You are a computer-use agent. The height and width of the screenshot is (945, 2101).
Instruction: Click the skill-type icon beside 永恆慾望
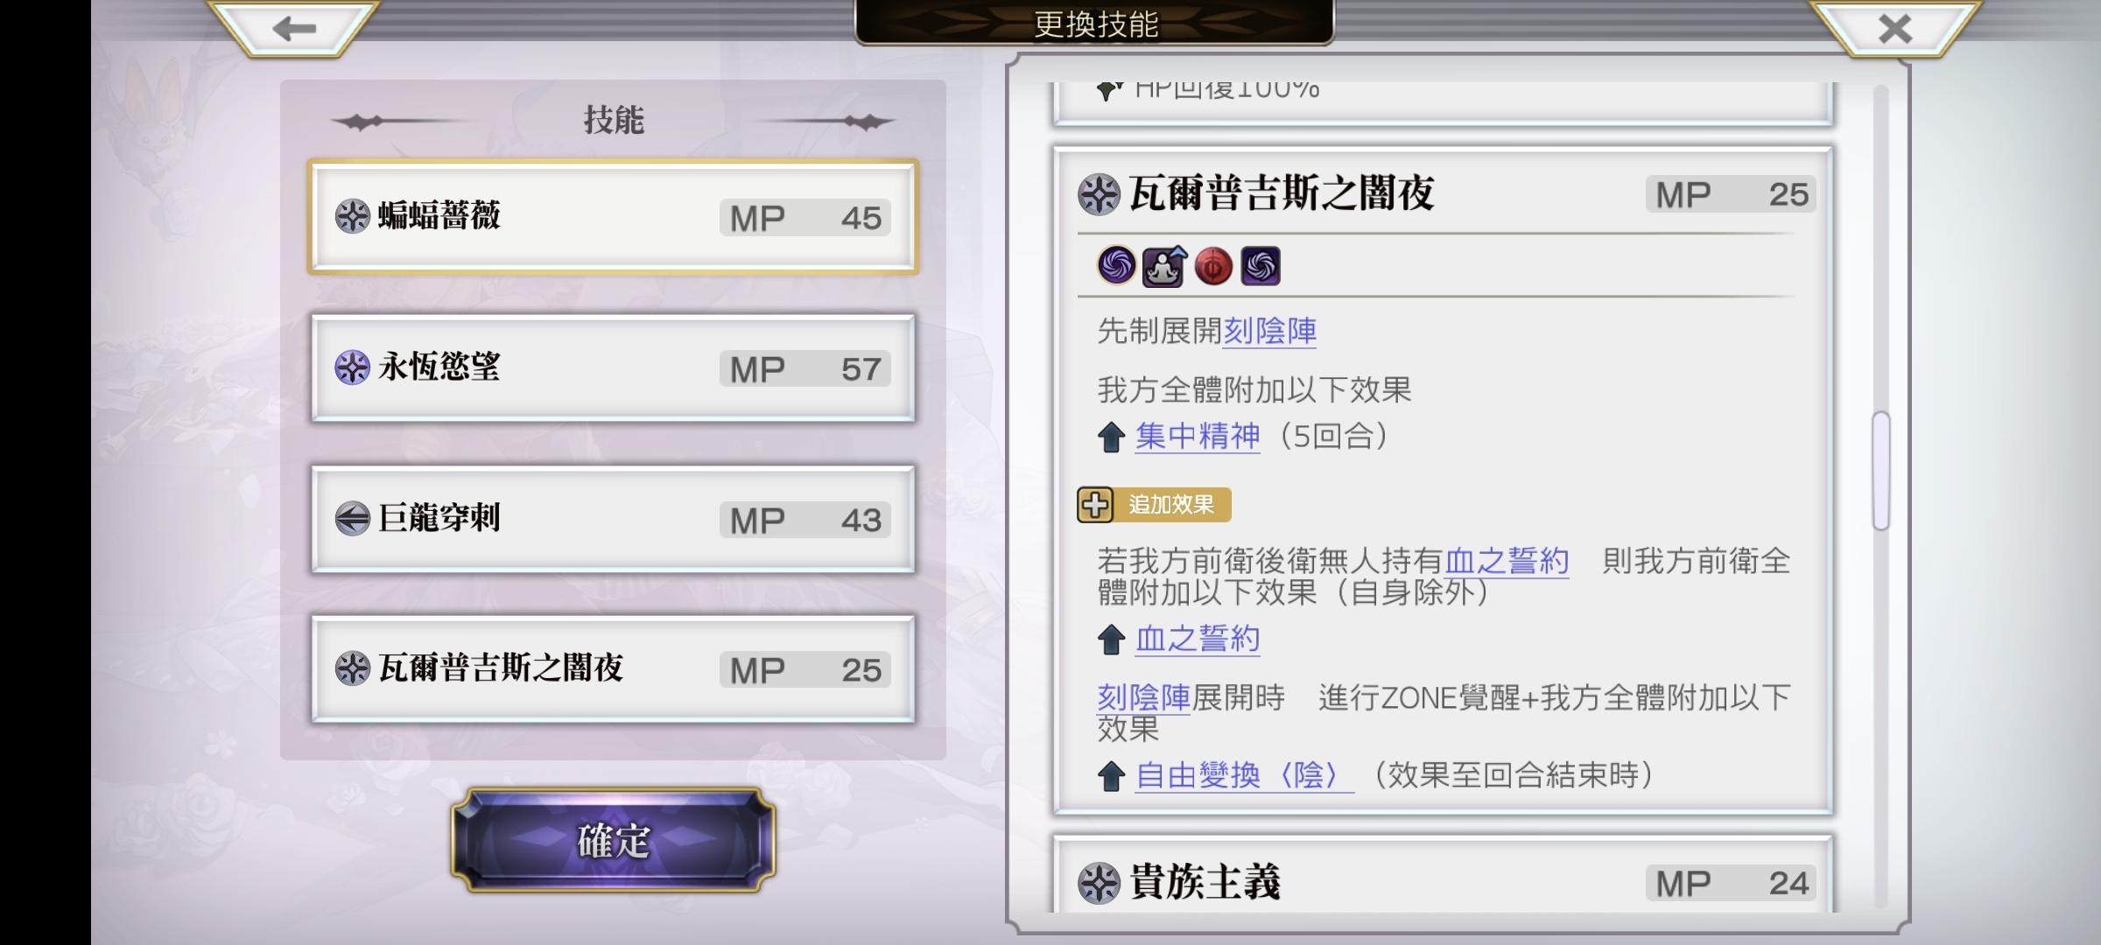[x=352, y=367]
